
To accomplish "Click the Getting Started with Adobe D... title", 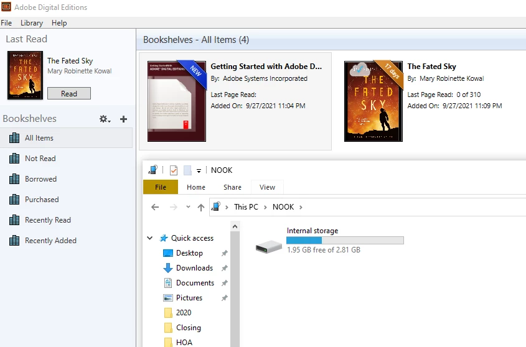I will click(266, 67).
